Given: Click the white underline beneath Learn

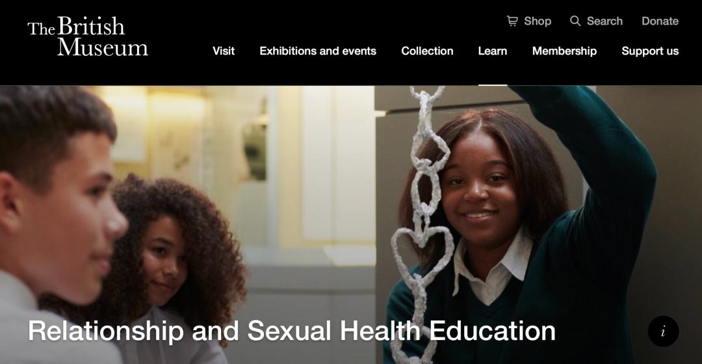Looking at the screenshot, I should (x=493, y=84).
